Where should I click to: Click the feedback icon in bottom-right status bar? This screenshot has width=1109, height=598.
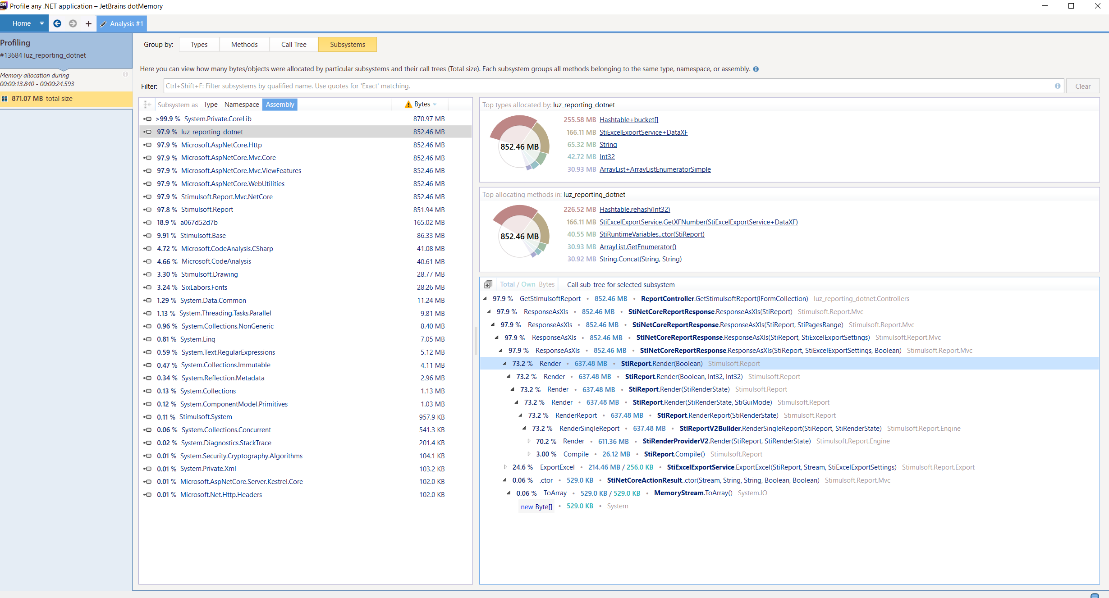tap(1095, 595)
